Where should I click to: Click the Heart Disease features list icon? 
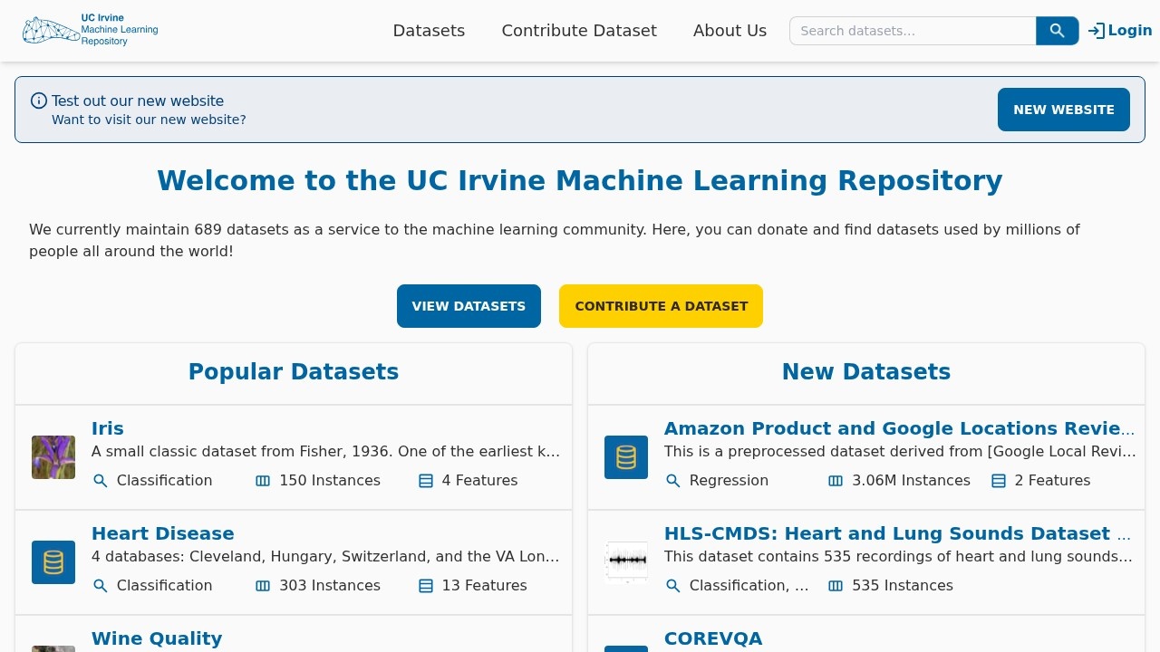(426, 586)
